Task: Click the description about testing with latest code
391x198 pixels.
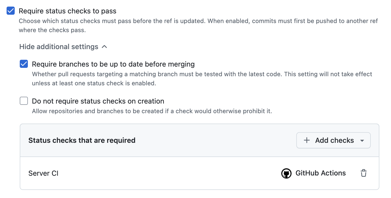Action: pos(202,79)
